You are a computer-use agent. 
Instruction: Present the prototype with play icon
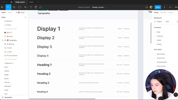164,7
